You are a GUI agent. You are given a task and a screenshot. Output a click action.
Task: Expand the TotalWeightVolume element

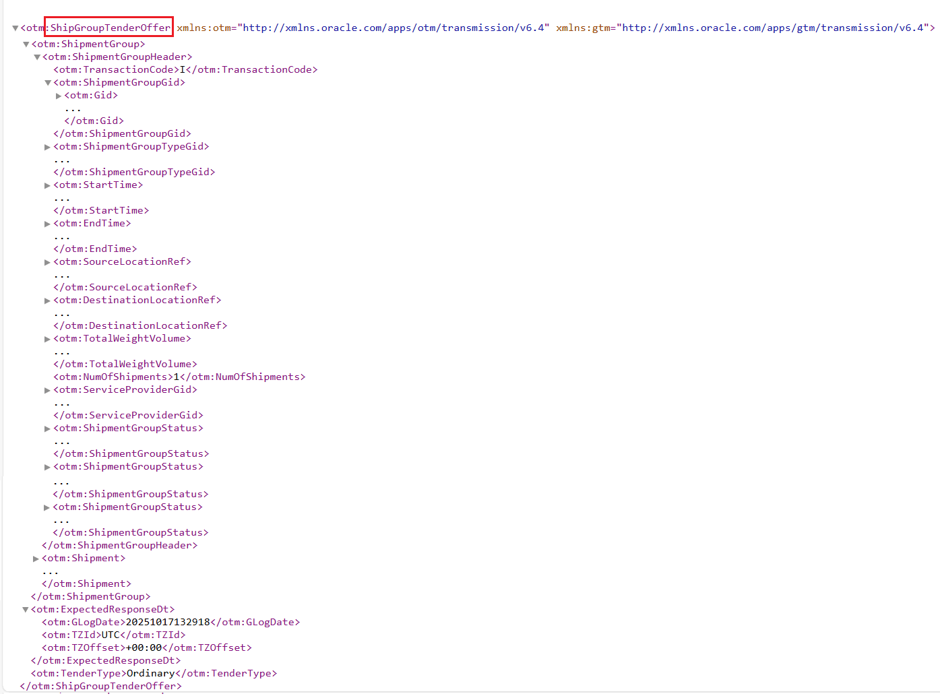pos(47,338)
